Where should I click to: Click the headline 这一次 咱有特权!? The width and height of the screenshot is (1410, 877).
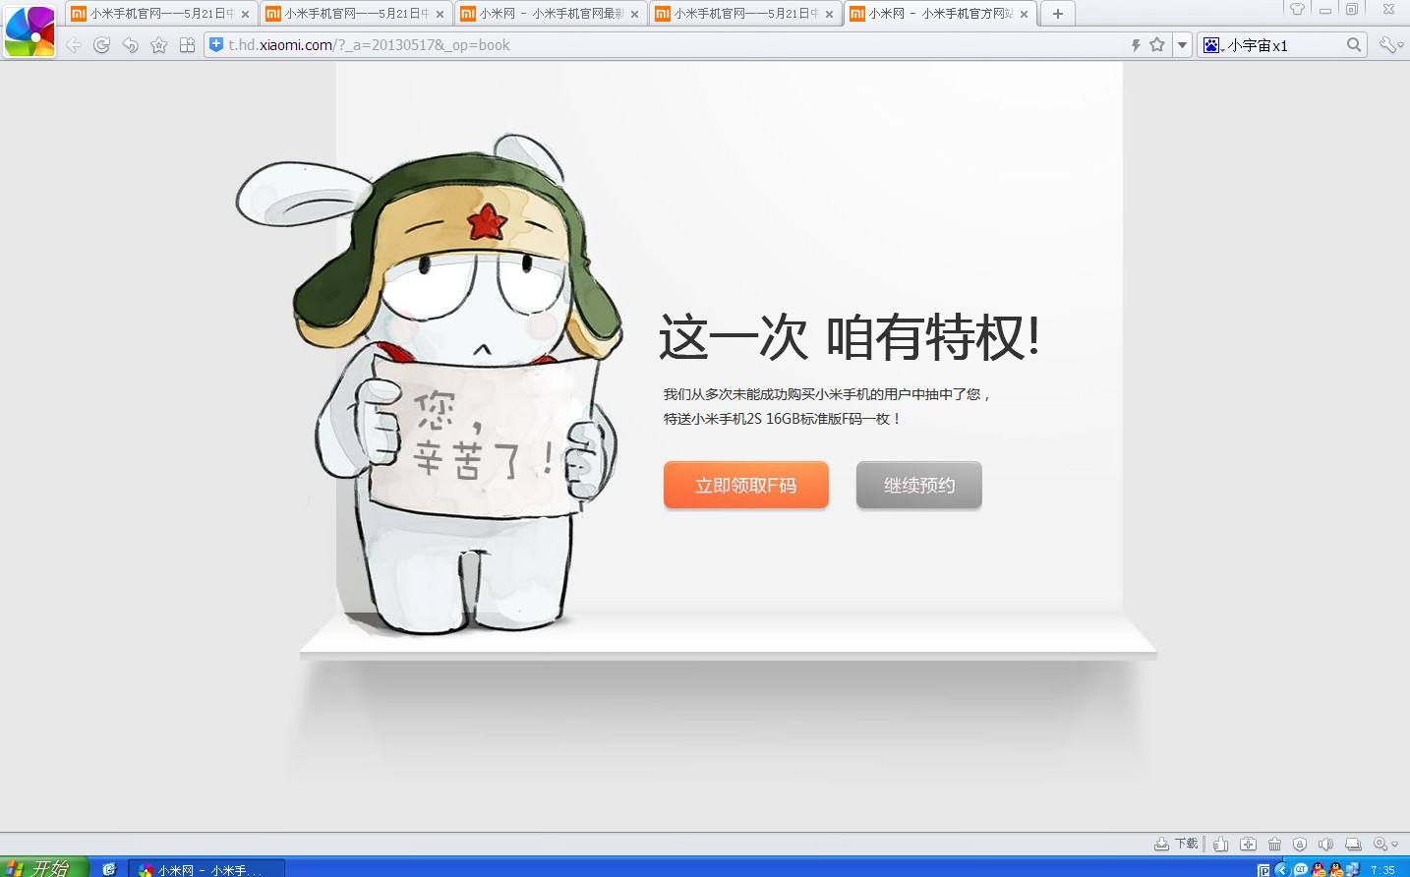[x=850, y=337]
